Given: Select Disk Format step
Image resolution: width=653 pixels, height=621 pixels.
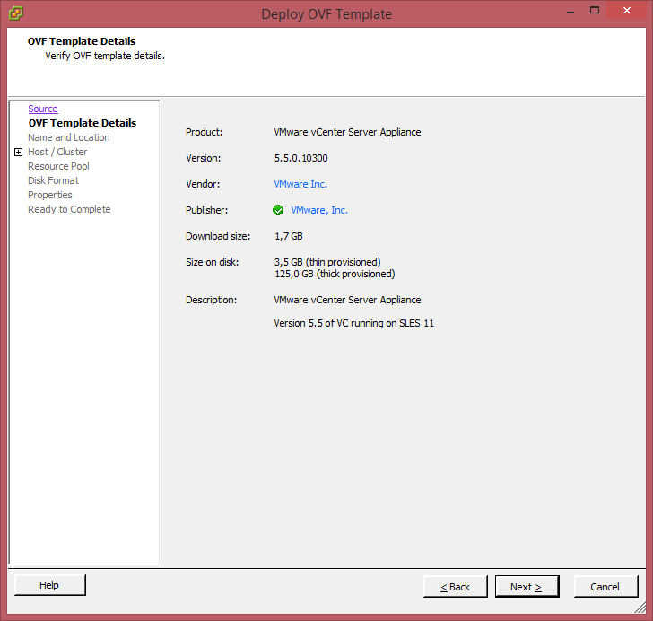Looking at the screenshot, I should point(53,180).
